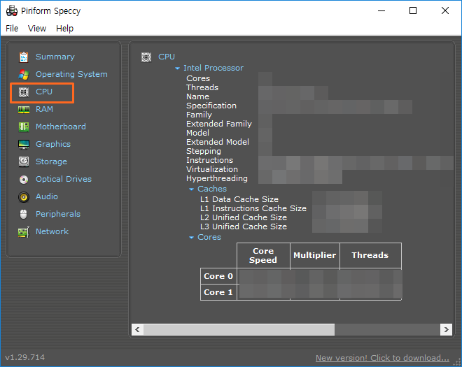This screenshot has height=367, width=462.
Task: Click the Motherboard icon
Action: [x=24, y=127]
